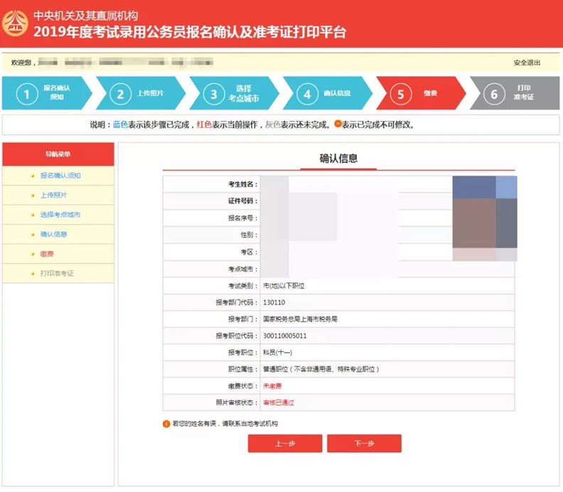The height and width of the screenshot is (492, 563).
Task: Click step 5 circle 缴费
Action: tap(400, 94)
